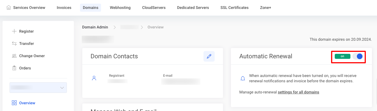The height and width of the screenshot is (111, 377).
Task: Select the Domains tab
Action: 90,8
